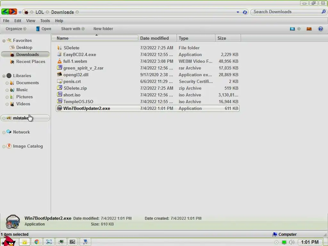The image size is (328, 246).
Task: Open the Help question mark icon
Action: pos(320,29)
